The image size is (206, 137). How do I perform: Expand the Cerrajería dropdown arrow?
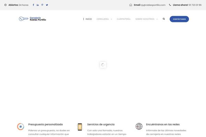(111, 19)
